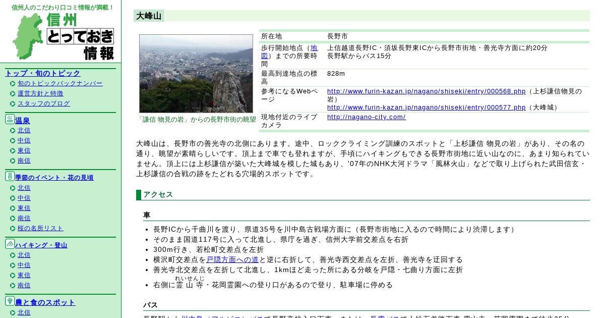Open スタッフのブログ link

tap(44, 103)
